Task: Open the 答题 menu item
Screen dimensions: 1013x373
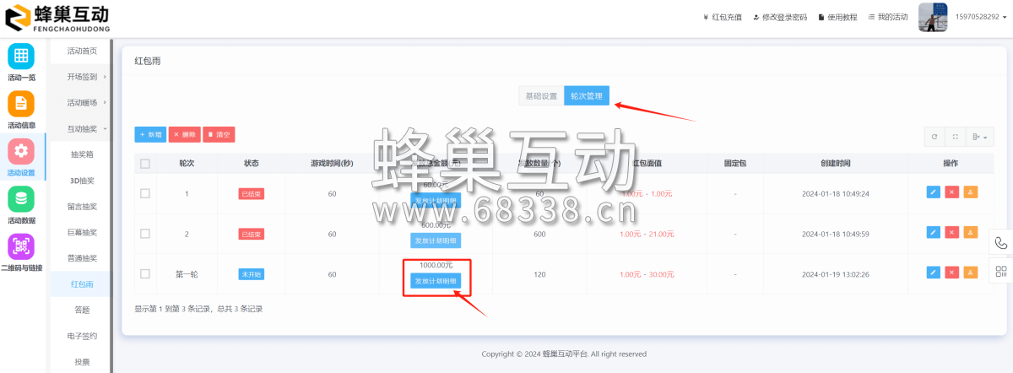Action: pos(82,310)
